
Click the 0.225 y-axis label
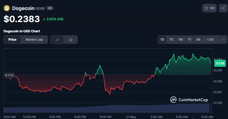[218, 92]
